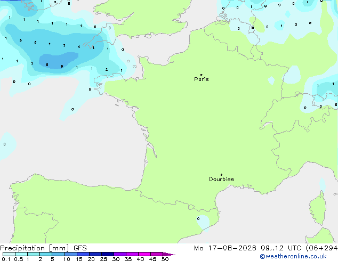Pick the 45–50 mm legend swatch
This screenshot has height=261, width=338.
pos(157,254)
